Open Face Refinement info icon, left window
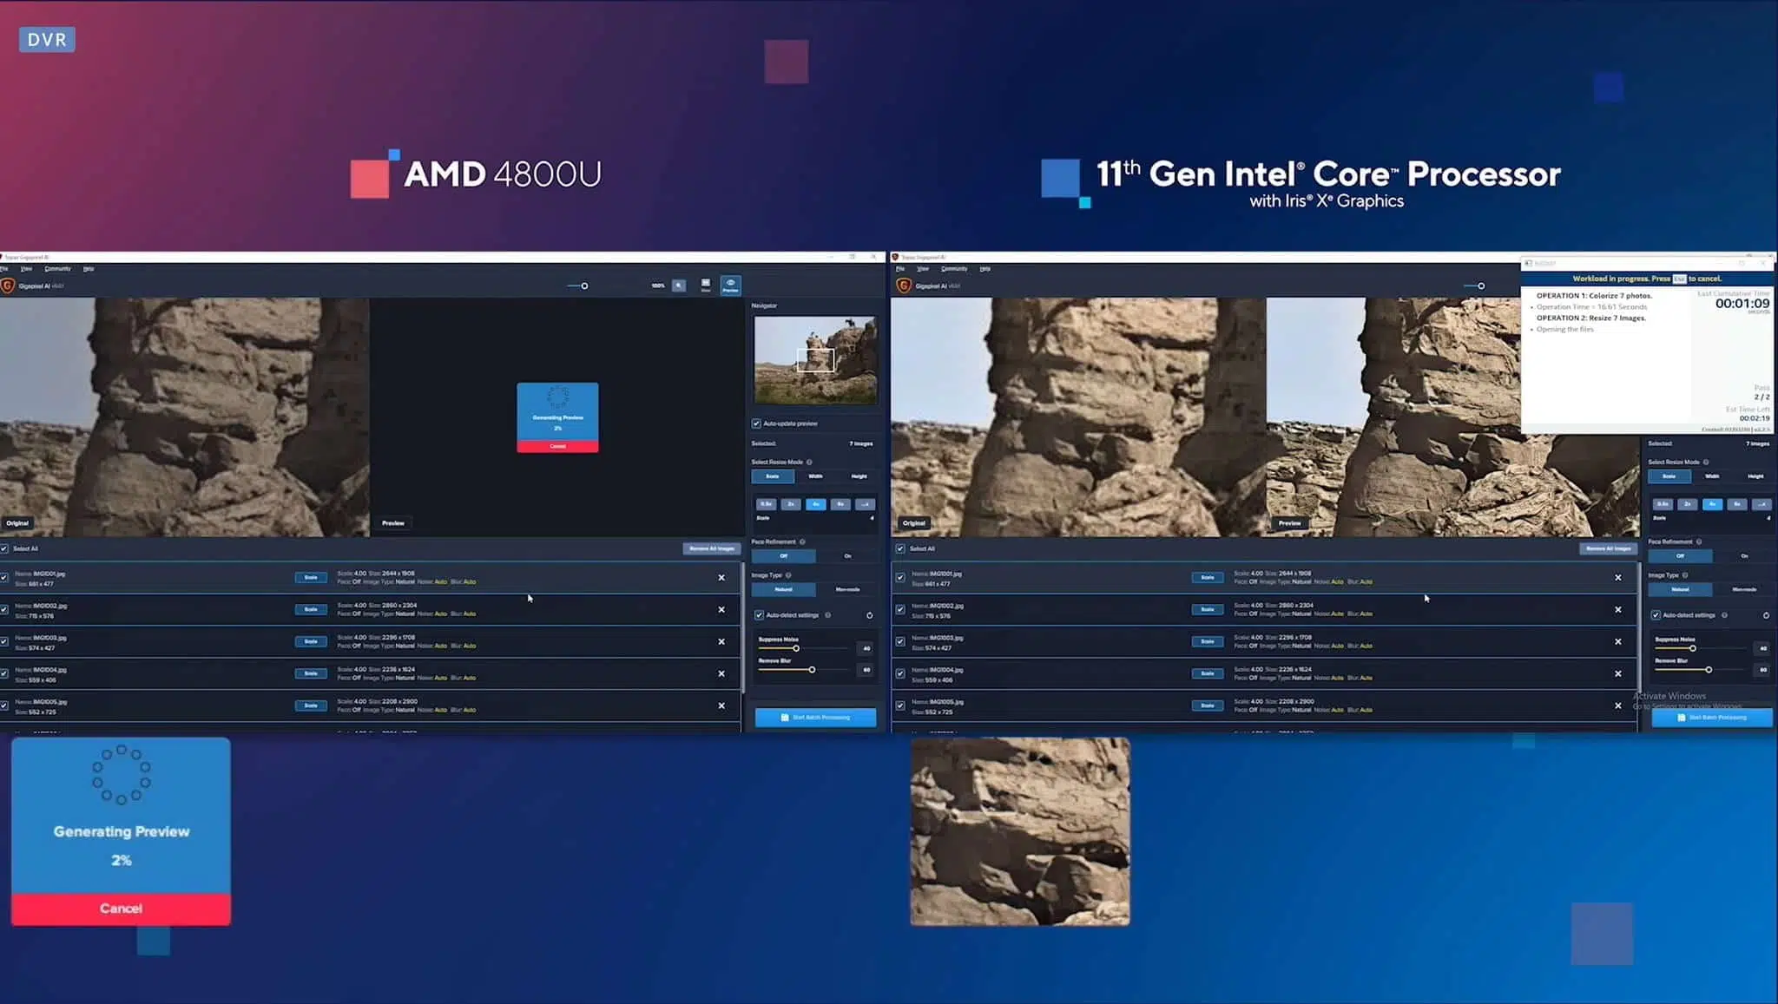This screenshot has height=1004, width=1778. click(802, 541)
